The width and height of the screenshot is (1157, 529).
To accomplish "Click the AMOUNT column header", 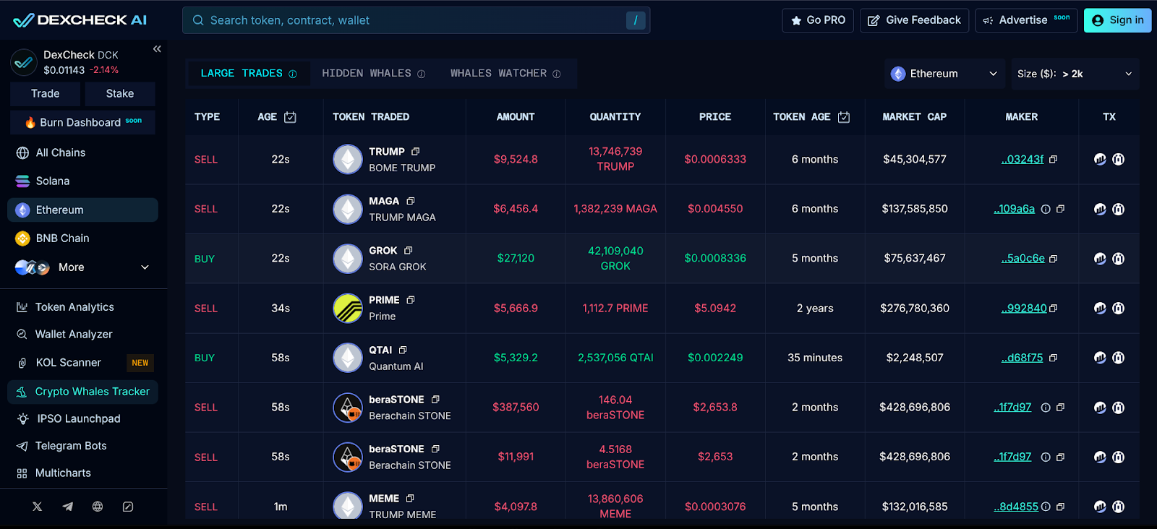I will (x=516, y=117).
